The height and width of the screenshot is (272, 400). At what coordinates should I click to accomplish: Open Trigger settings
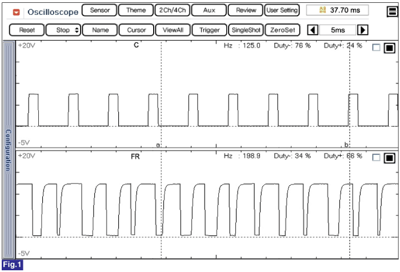coord(210,30)
